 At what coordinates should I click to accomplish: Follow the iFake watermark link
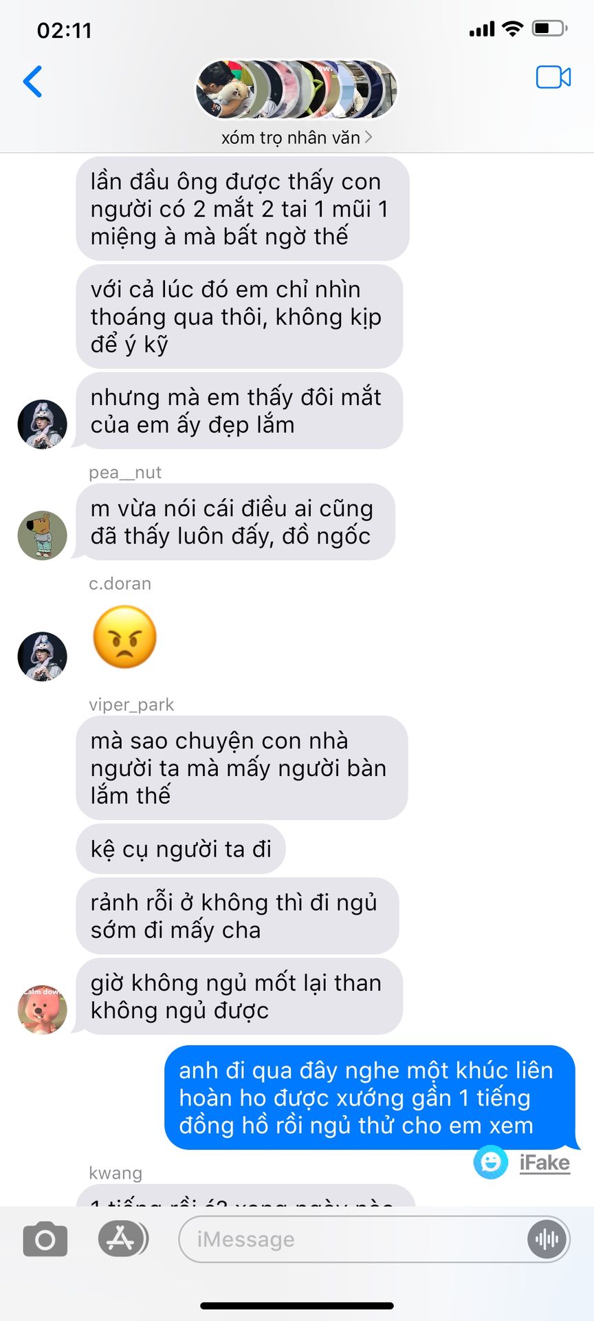pyautogui.click(x=544, y=1163)
